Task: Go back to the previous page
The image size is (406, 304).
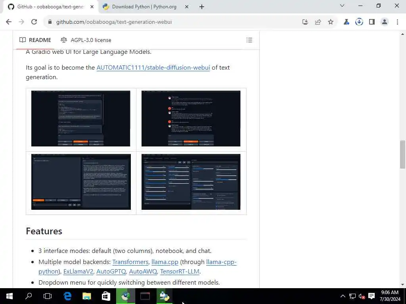Action: (9, 22)
